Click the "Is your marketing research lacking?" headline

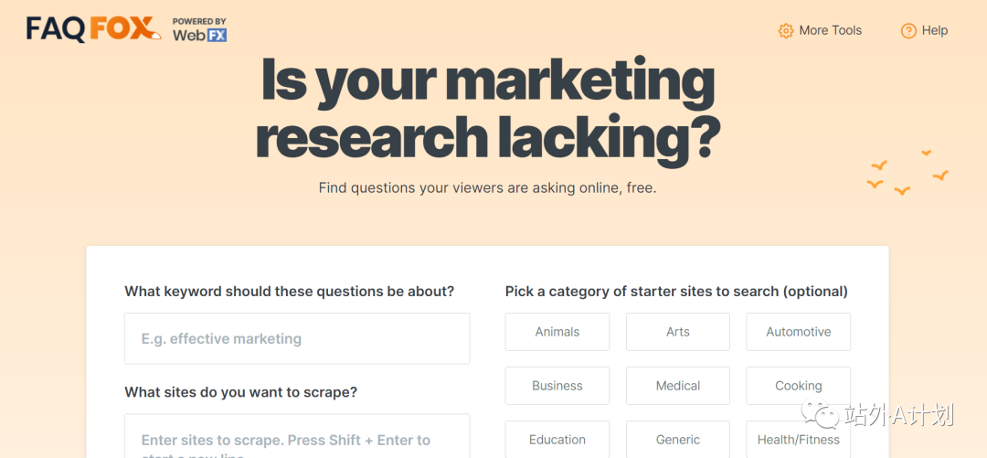487,108
